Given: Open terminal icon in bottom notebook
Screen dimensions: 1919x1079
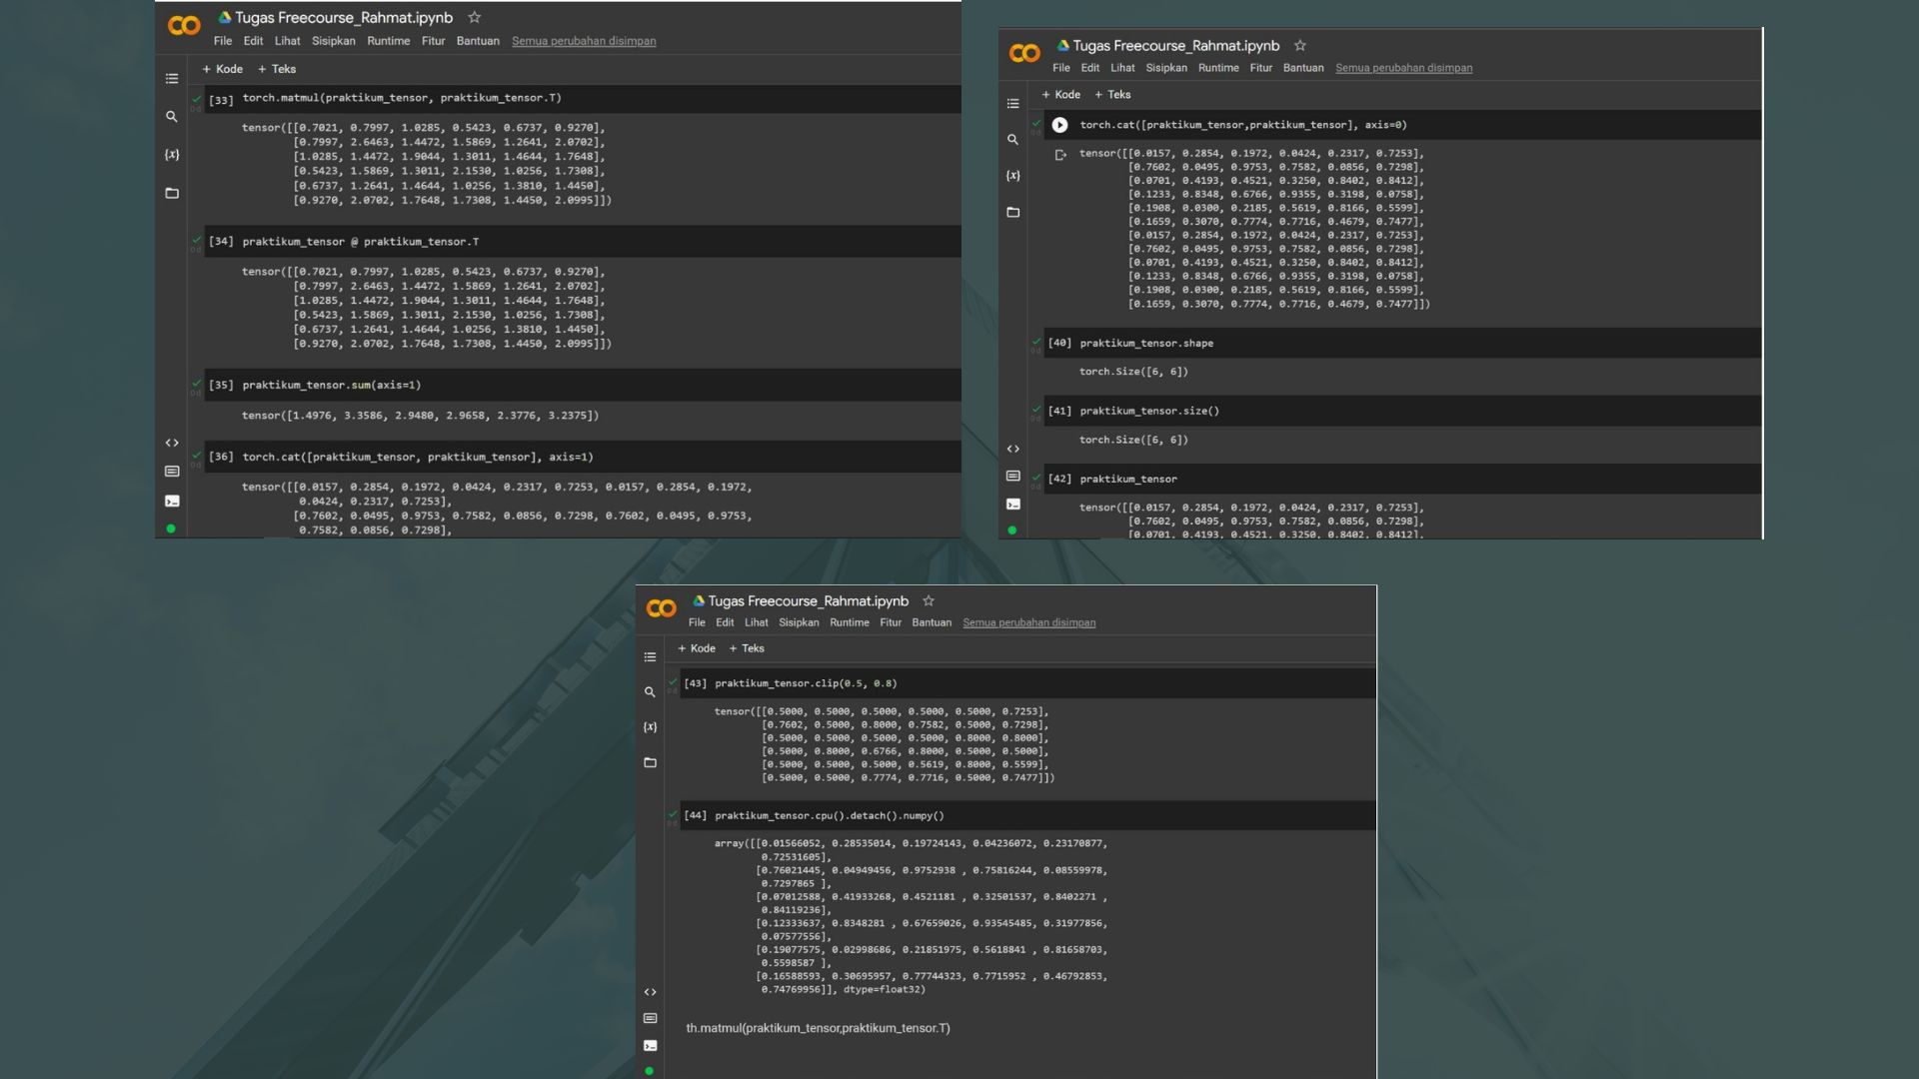Looking at the screenshot, I should 650,1046.
